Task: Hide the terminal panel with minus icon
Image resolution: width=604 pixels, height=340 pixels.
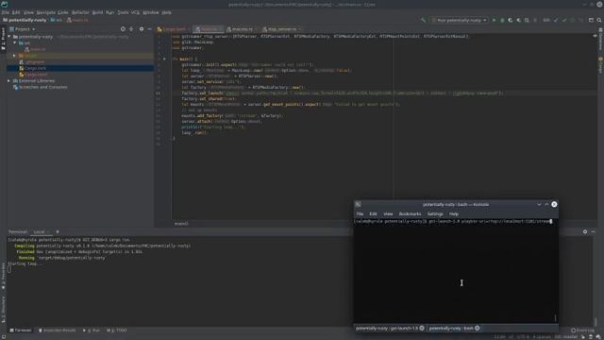Action: [594, 231]
